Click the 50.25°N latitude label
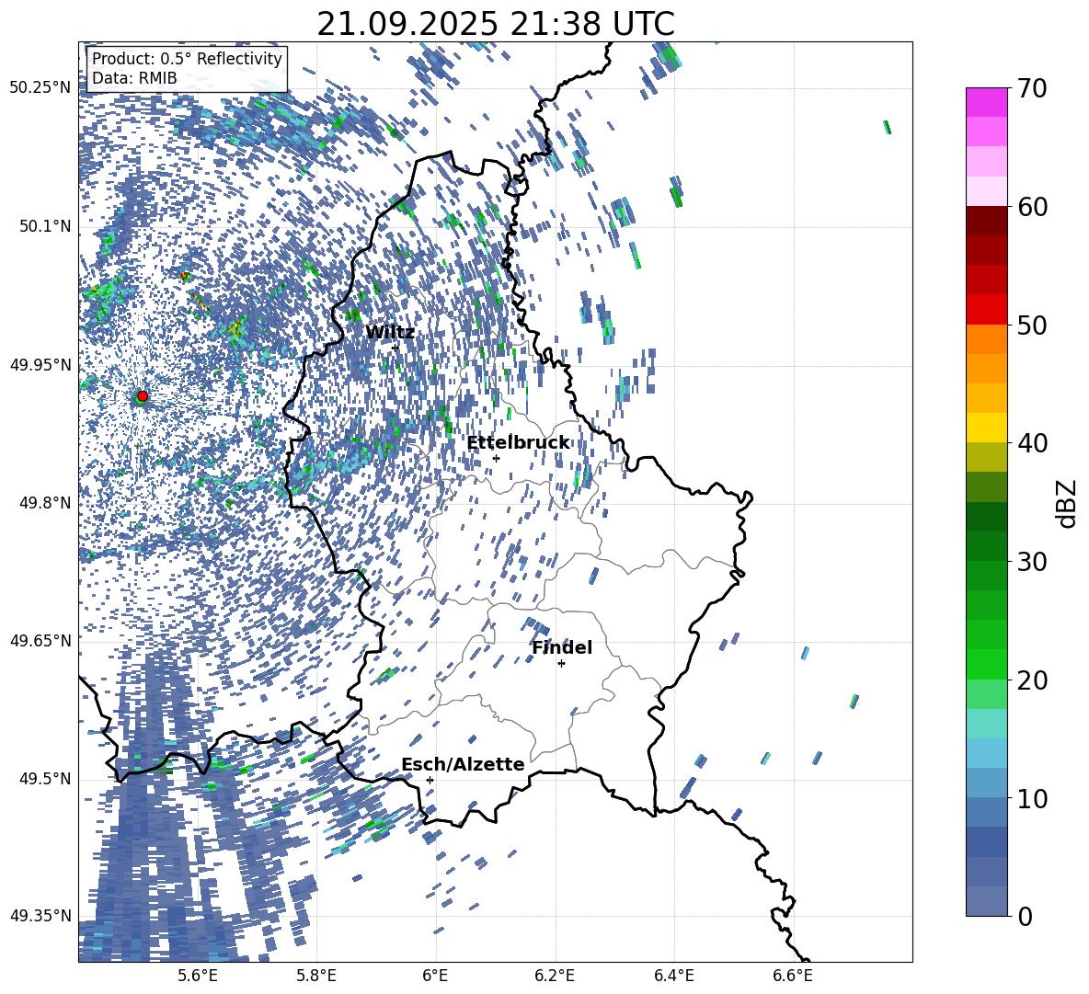Image resolution: width=1089 pixels, height=994 pixels. click(40, 88)
